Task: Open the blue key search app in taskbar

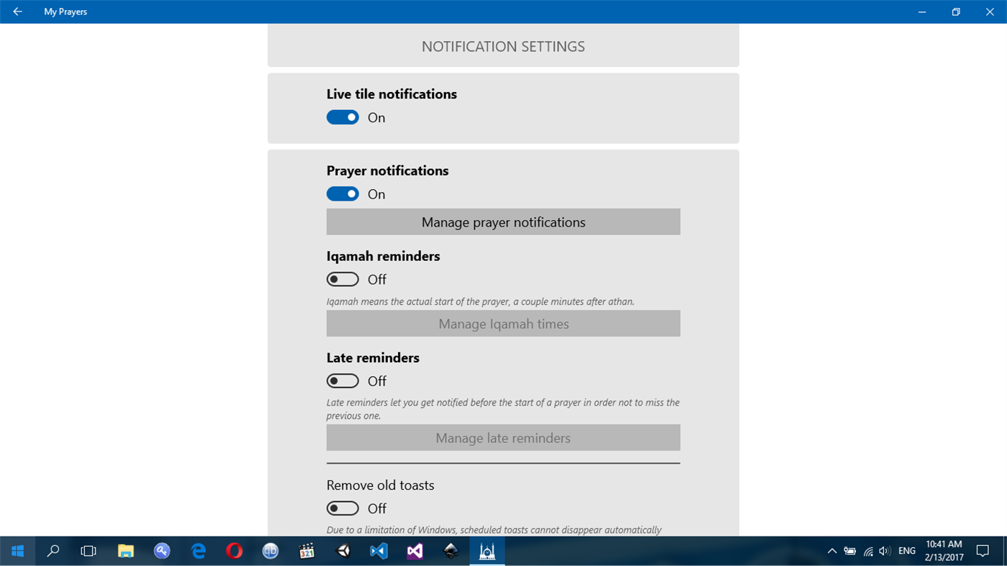Action: 162,551
